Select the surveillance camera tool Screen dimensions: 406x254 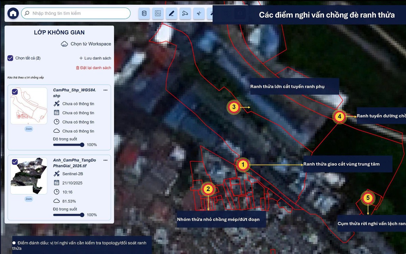[185, 14]
